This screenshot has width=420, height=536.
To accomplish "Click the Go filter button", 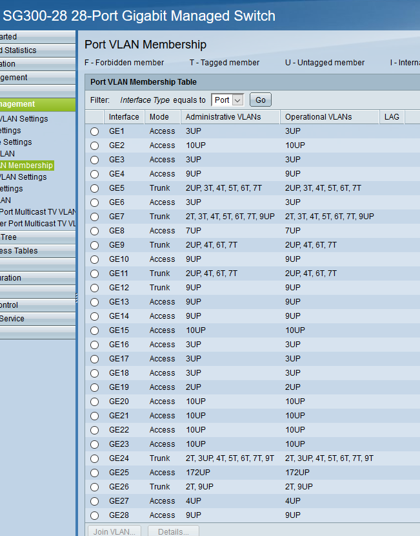I will pyautogui.click(x=261, y=100).
